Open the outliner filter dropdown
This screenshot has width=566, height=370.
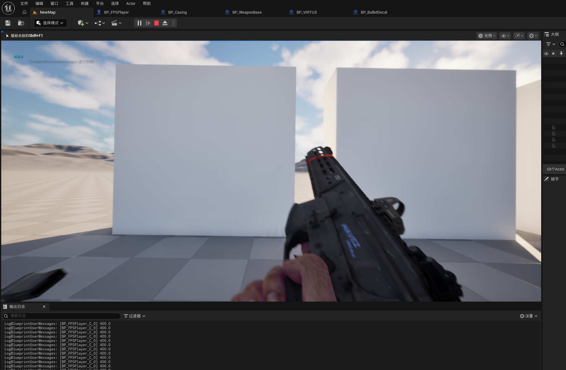[x=551, y=44]
